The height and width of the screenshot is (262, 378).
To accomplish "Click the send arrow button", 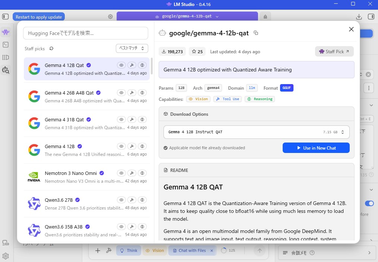I will tap(260, 251).
